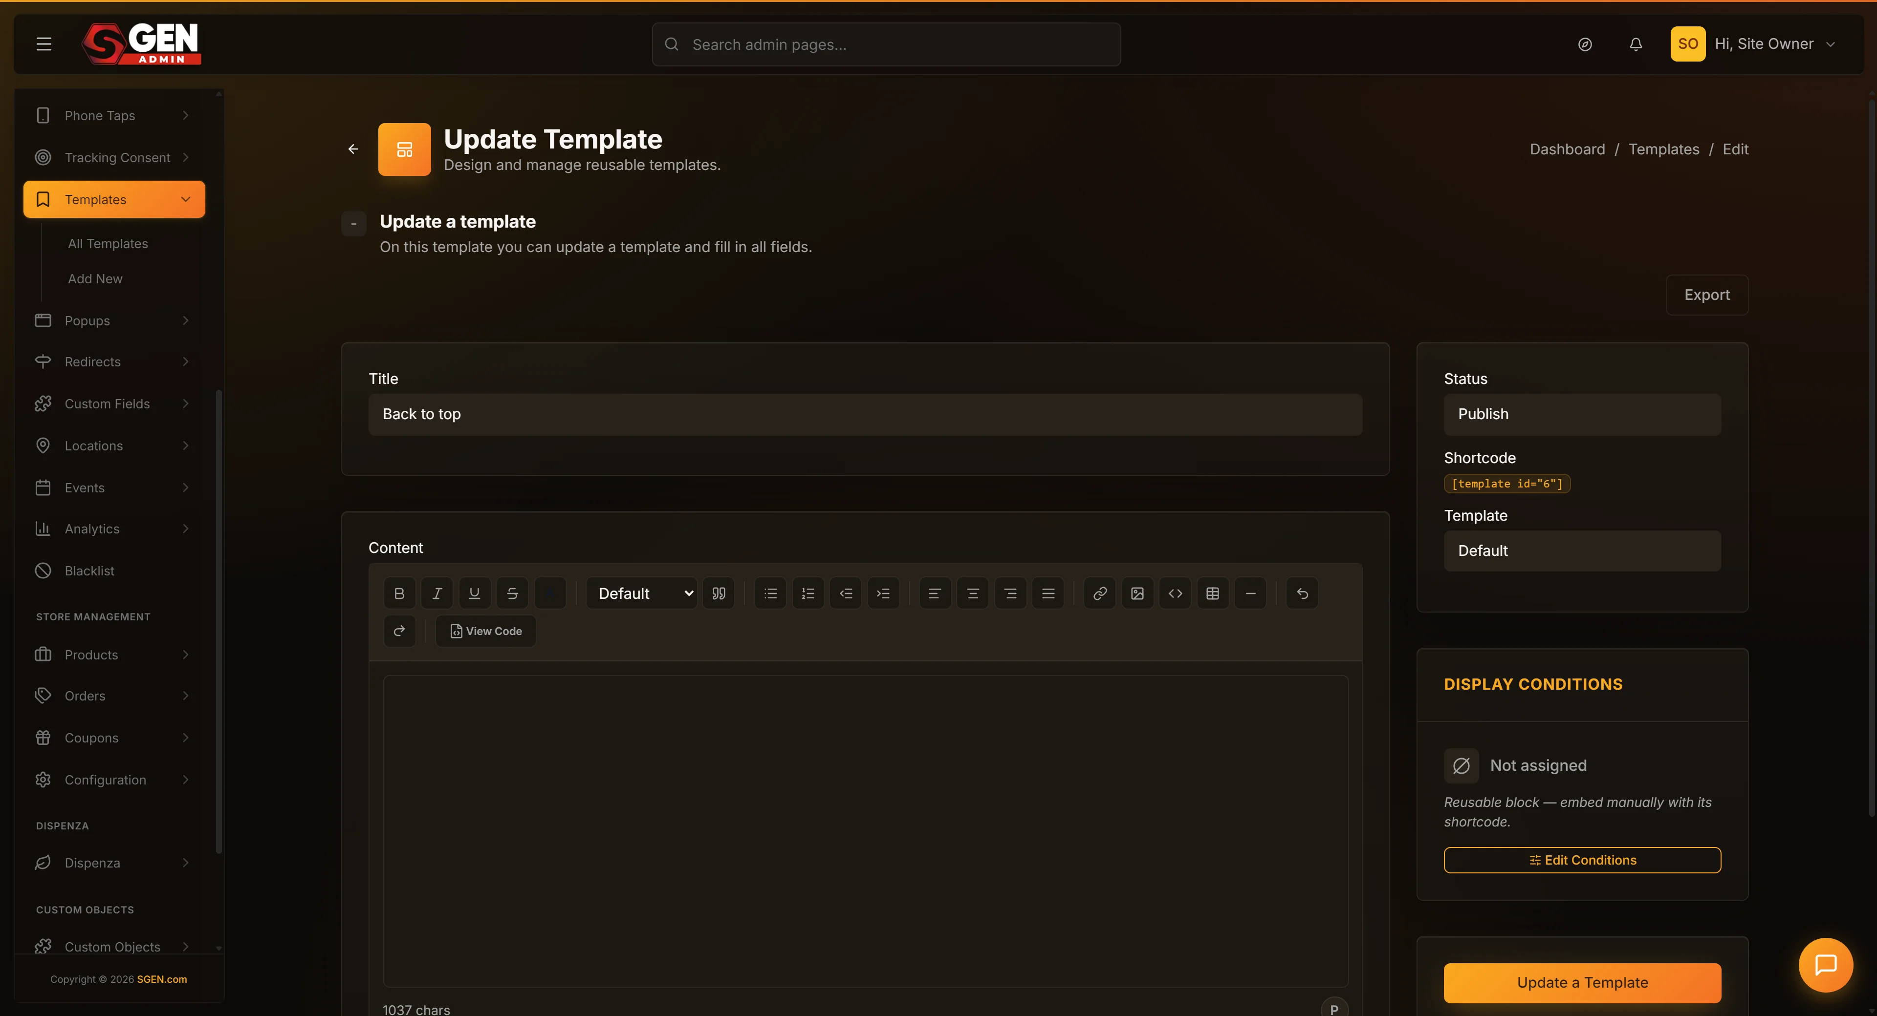Click inside the empty content editor area
Viewport: 1877px width, 1016px height.
click(866, 831)
